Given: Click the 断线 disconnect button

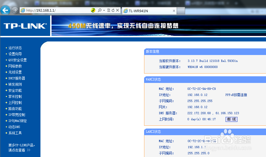Looking at the screenshot, I should (x=231, y=119).
